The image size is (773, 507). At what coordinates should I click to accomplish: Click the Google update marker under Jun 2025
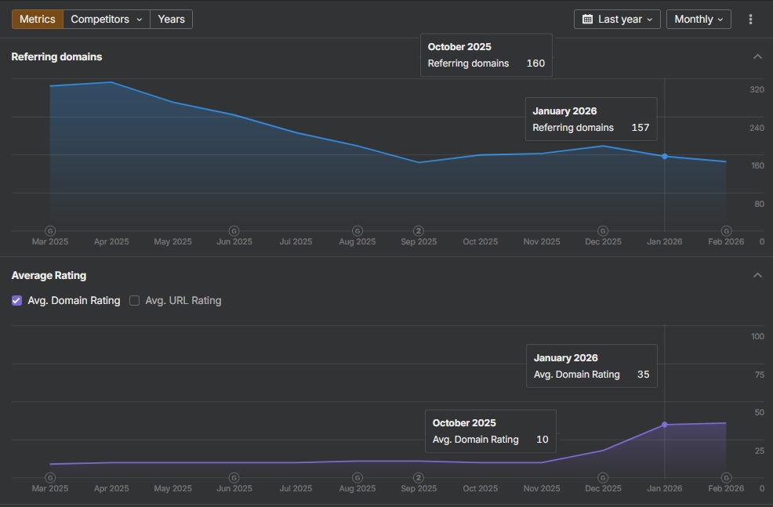click(x=234, y=231)
